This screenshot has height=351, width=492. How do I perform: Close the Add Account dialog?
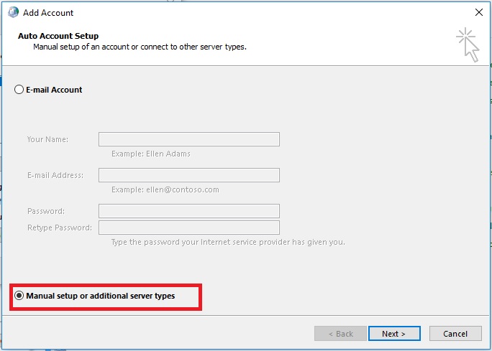tap(479, 12)
